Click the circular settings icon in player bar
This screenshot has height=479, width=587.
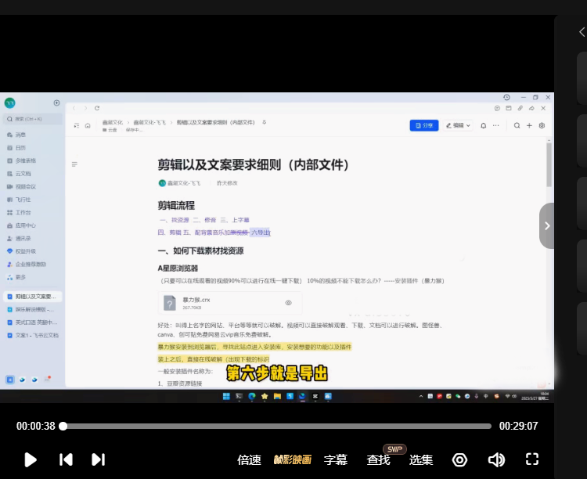[x=460, y=459]
